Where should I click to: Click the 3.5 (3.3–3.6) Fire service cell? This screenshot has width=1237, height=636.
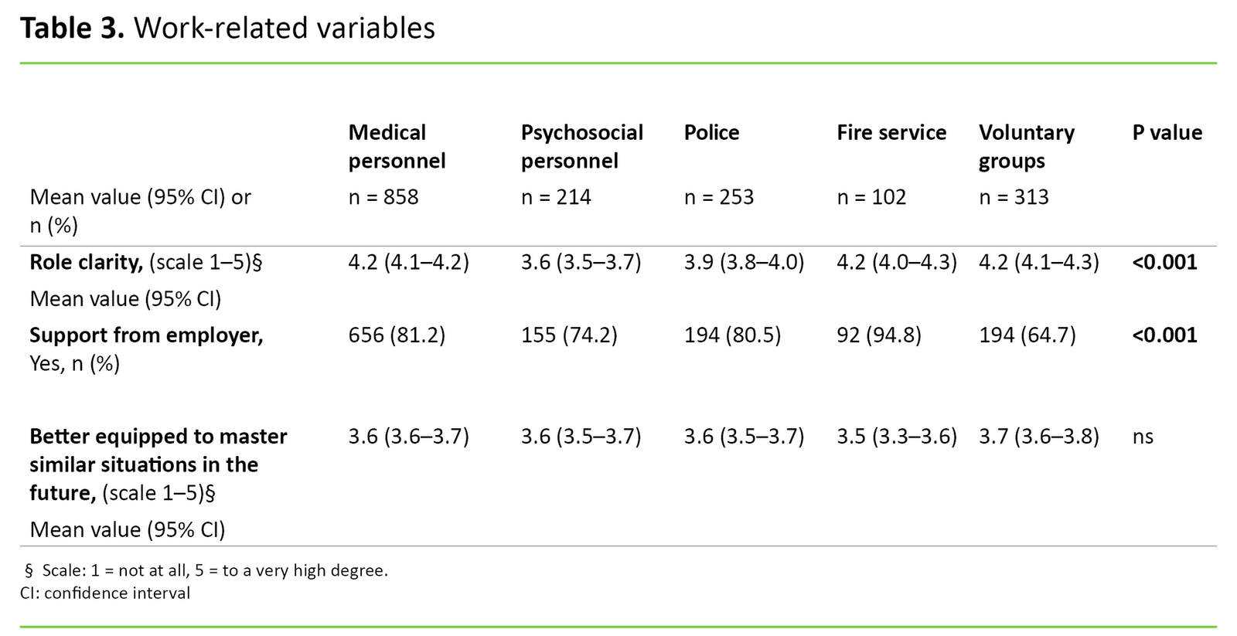coord(896,437)
